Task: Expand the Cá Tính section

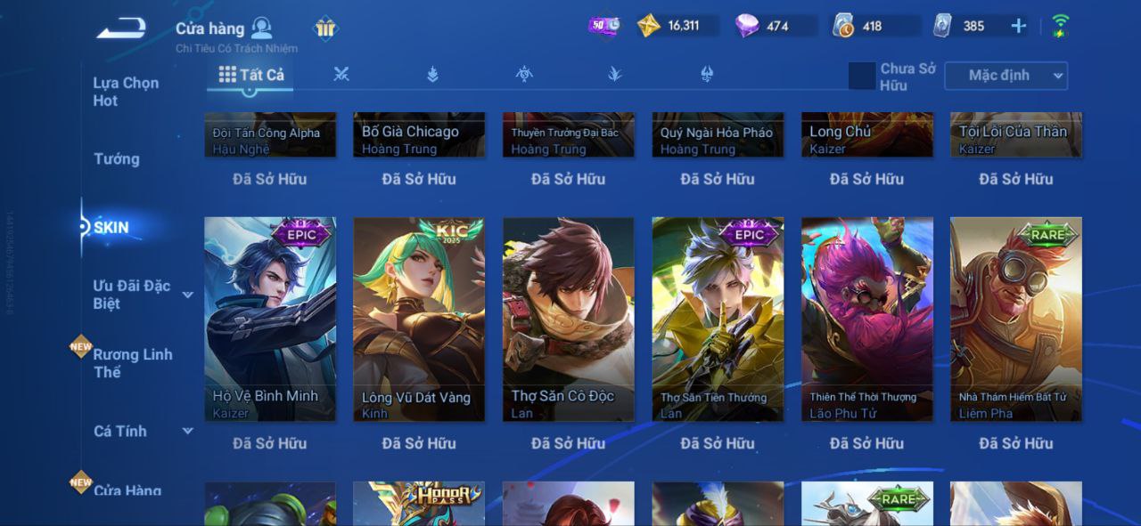Action: pos(187,431)
